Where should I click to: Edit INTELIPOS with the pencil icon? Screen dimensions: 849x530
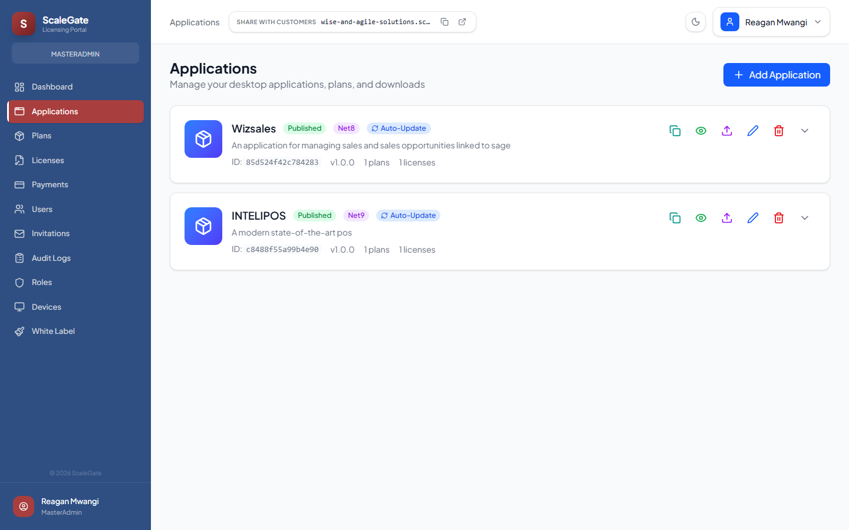pos(753,217)
